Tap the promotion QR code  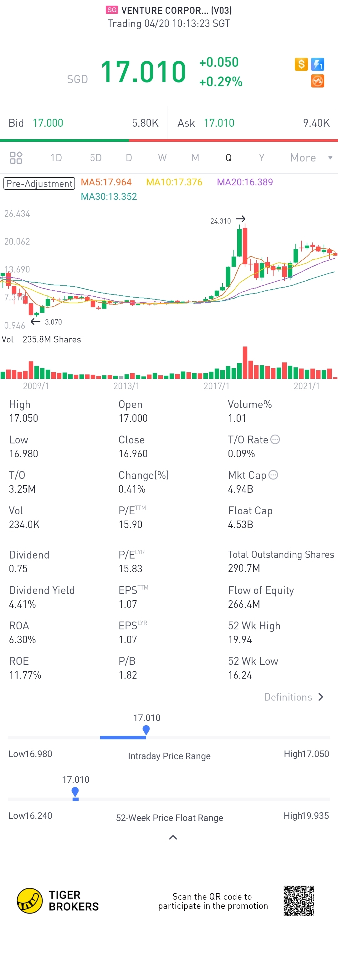(299, 901)
